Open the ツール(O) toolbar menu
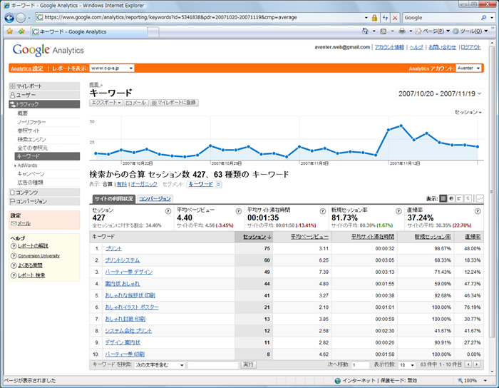 pos(470,31)
